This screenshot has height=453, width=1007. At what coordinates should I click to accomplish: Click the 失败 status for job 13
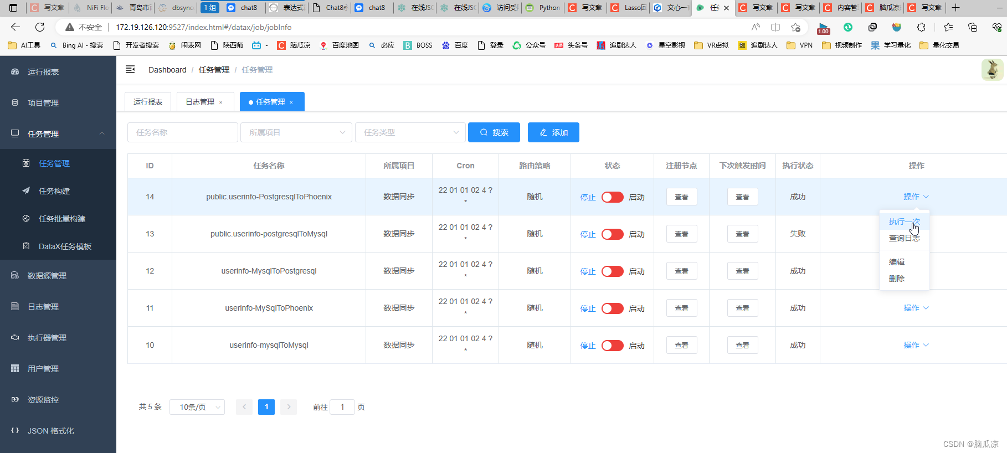pos(798,234)
